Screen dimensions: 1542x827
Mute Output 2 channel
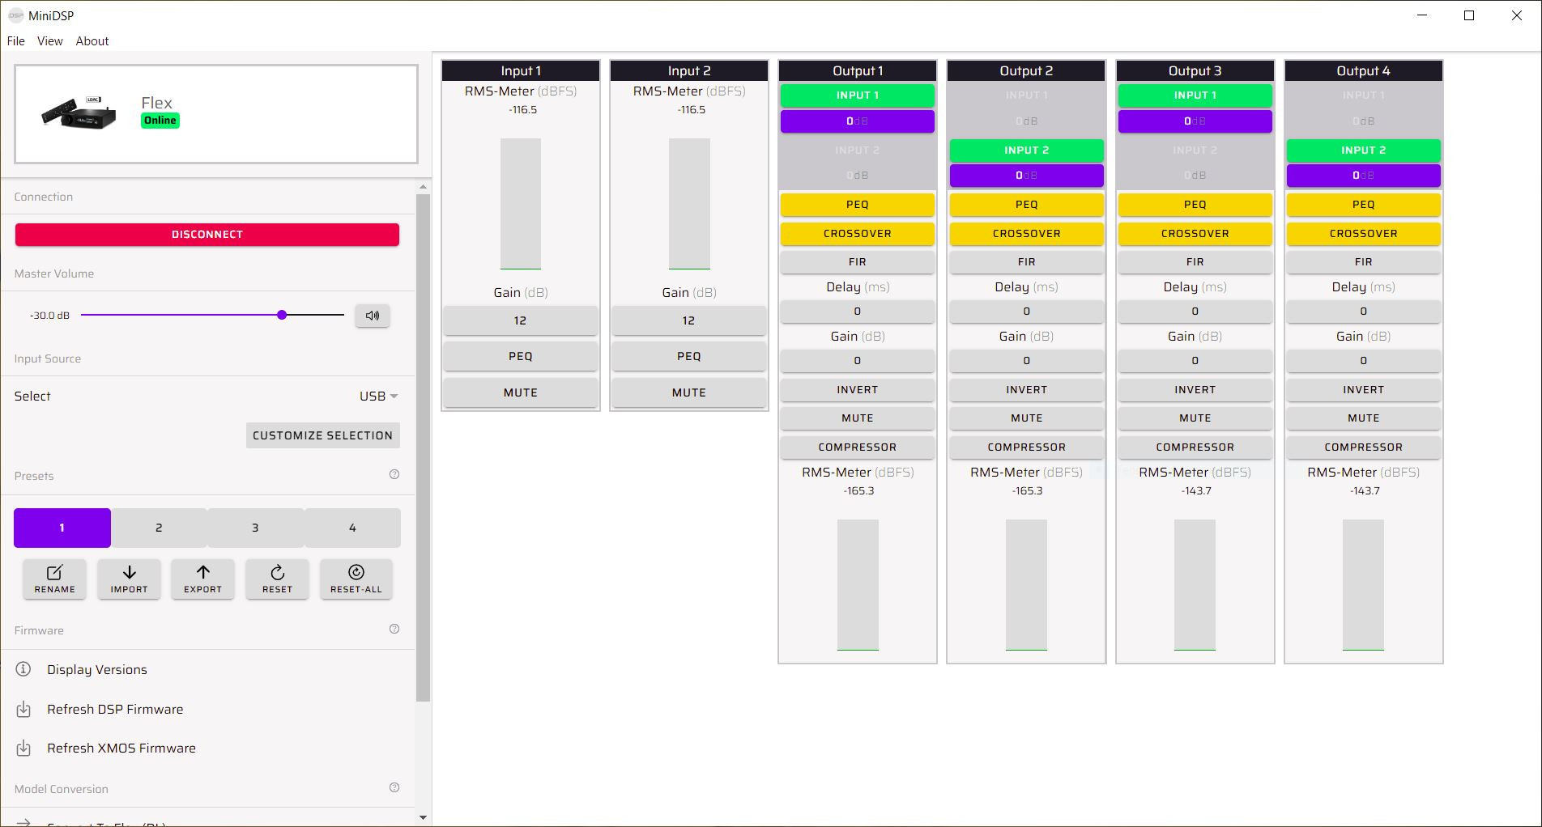click(x=1027, y=418)
